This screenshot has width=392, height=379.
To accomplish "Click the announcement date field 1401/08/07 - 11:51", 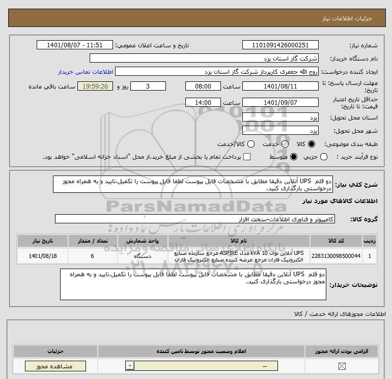I will pyautogui.click(x=75, y=45).
